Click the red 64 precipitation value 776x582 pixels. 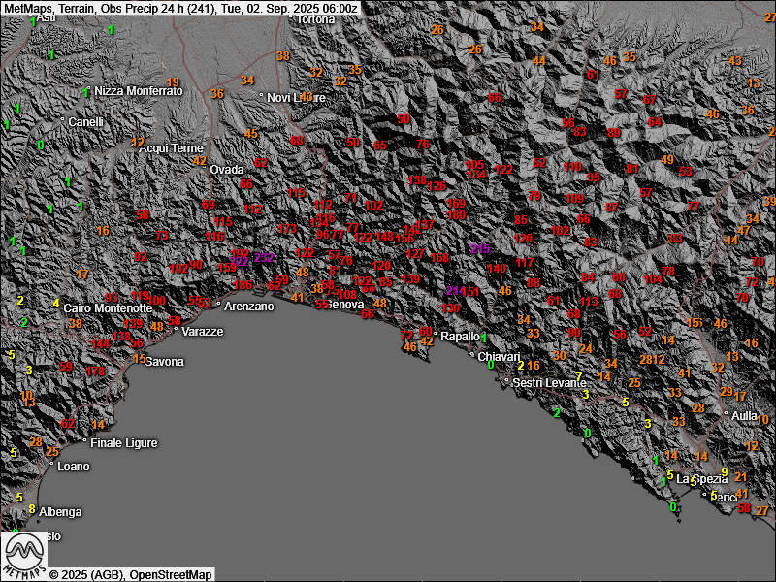(x=655, y=122)
